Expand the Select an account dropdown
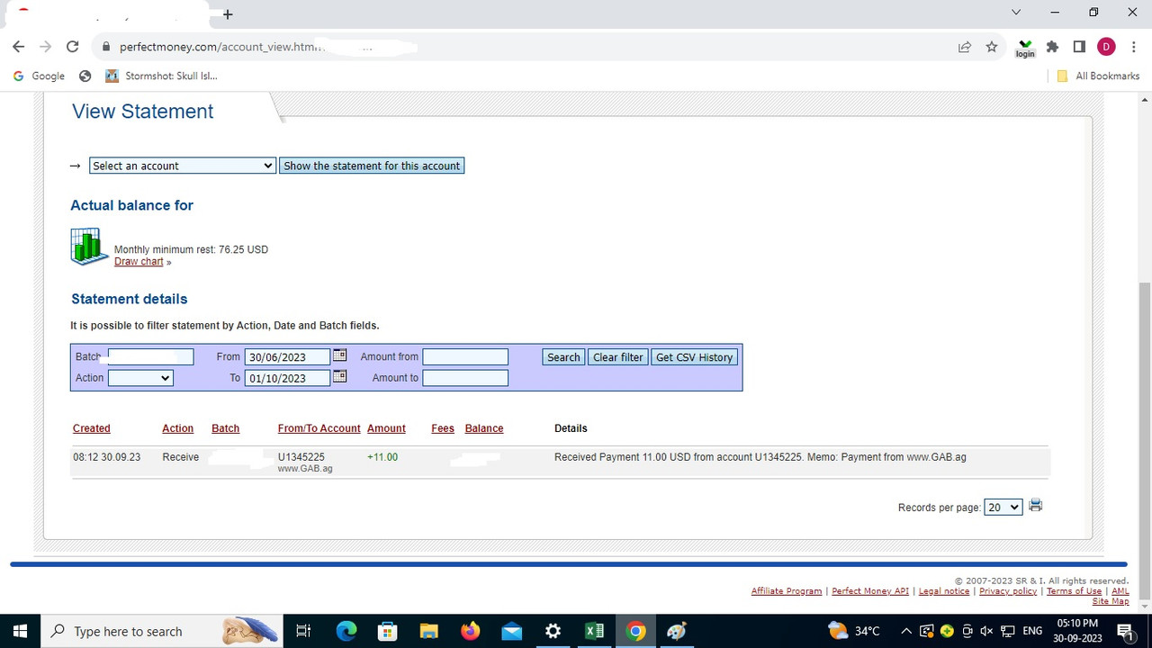 click(x=182, y=166)
